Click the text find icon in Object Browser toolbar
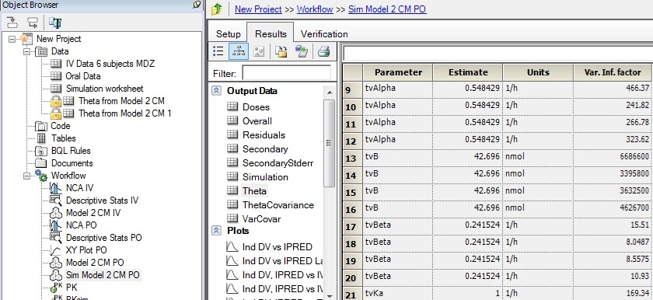653x300 pixels. [x=55, y=23]
